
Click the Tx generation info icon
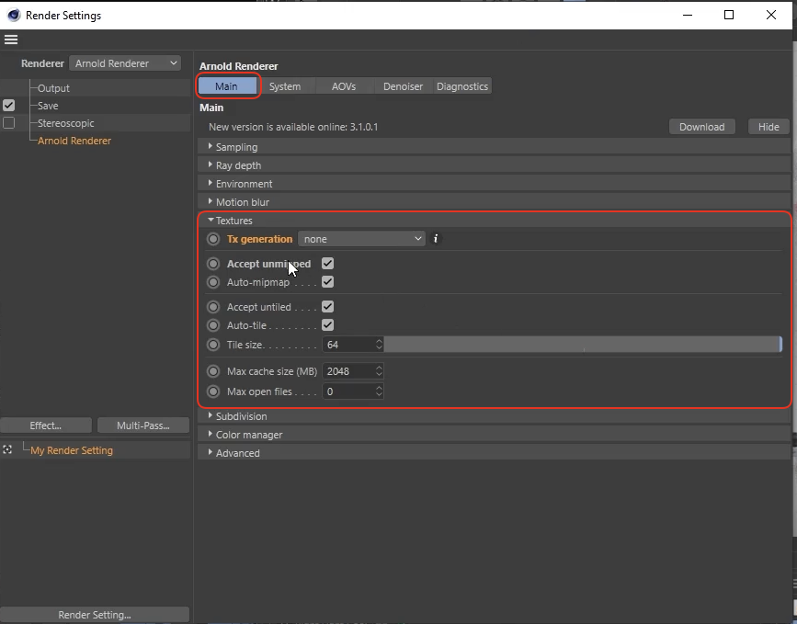pyautogui.click(x=436, y=239)
